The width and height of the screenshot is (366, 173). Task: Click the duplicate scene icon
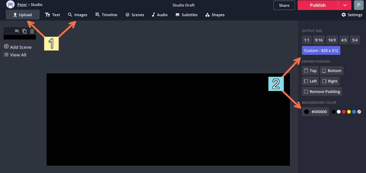(25, 31)
